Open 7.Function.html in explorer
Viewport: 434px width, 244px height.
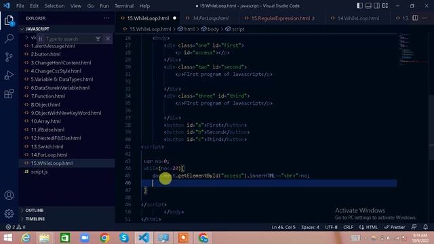(x=48, y=96)
